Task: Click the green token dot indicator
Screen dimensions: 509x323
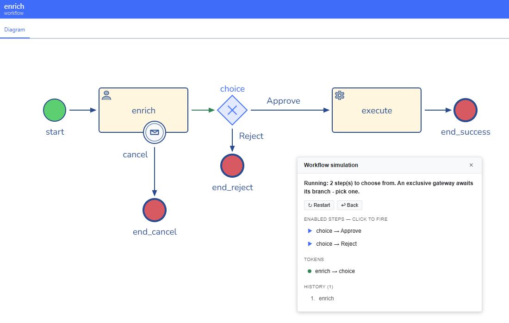Action: (310, 271)
